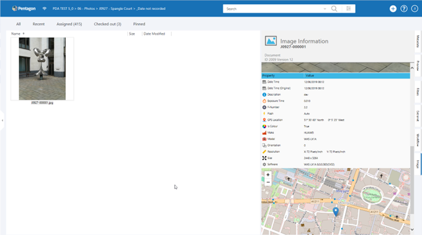The image size is (422, 235).
Task: Switch to the Recent tab
Action: pyautogui.click(x=38, y=24)
